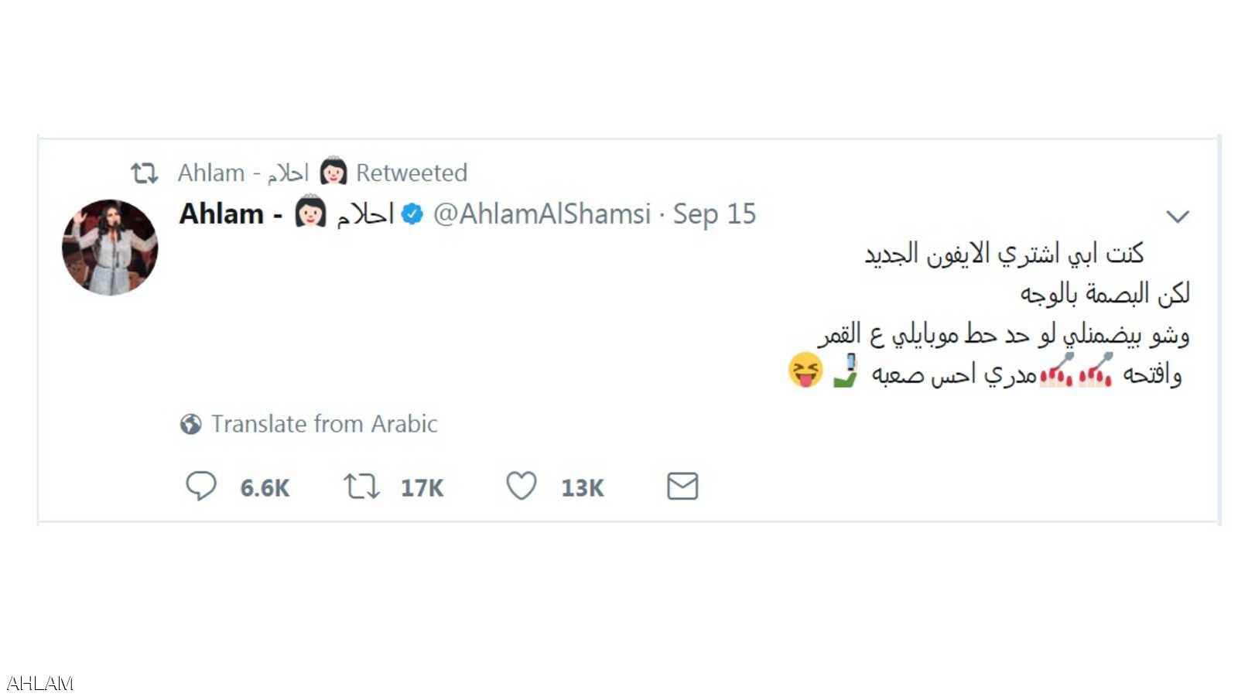
Task: Open the tweet options chevron dropdown
Action: click(1177, 217)
